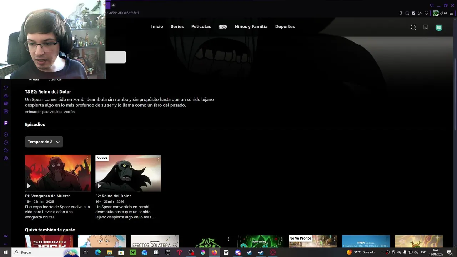Open Firefox from the taskbar
Viewport: 457px width, 257px height.
214,252
